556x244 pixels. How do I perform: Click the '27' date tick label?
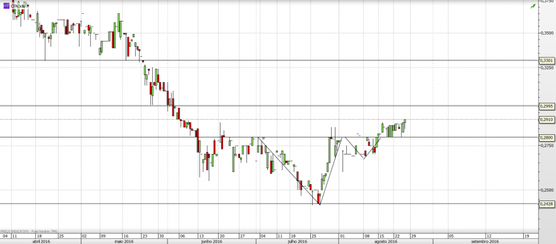click(x=242, y=236)
